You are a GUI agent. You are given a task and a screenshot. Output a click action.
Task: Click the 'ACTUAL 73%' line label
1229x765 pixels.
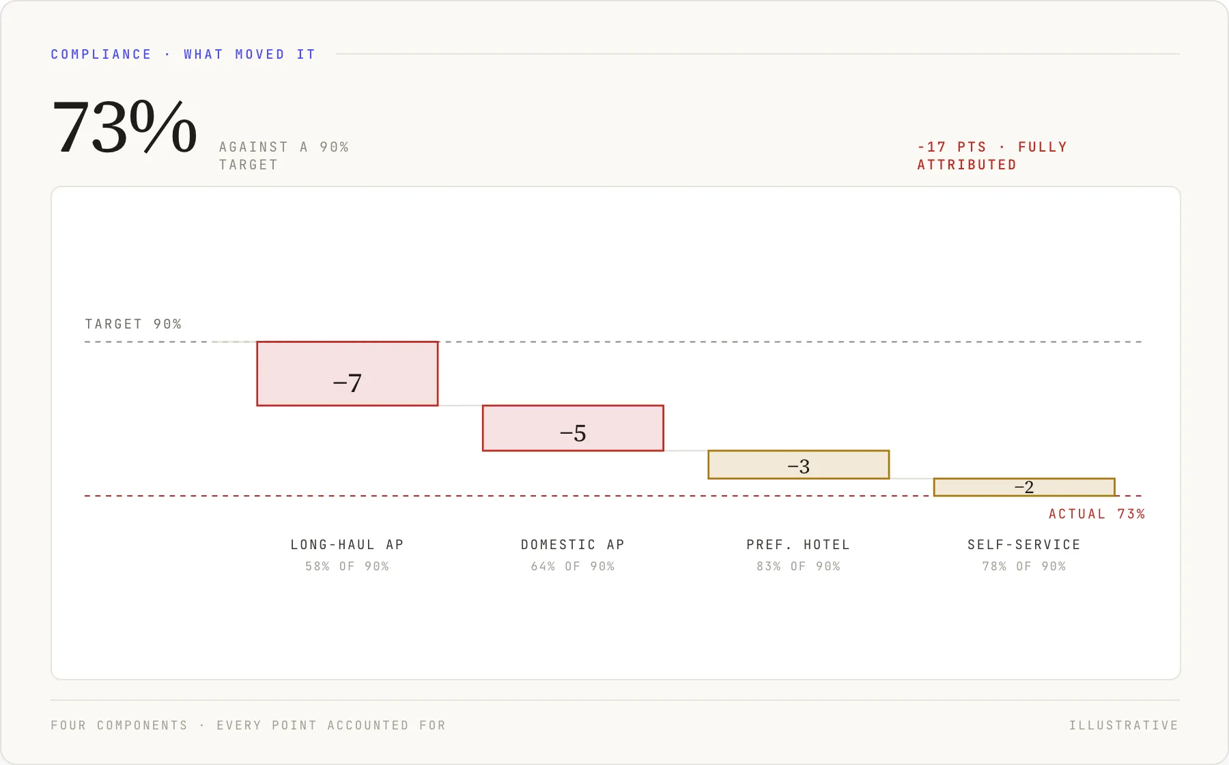[1097, 514]
